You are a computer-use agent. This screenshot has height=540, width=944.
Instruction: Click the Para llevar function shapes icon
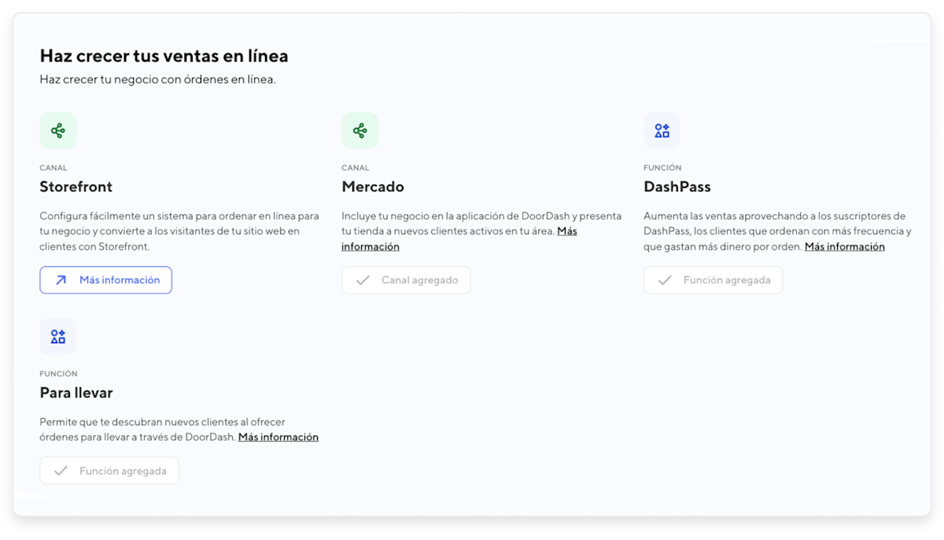click(58, 337)
